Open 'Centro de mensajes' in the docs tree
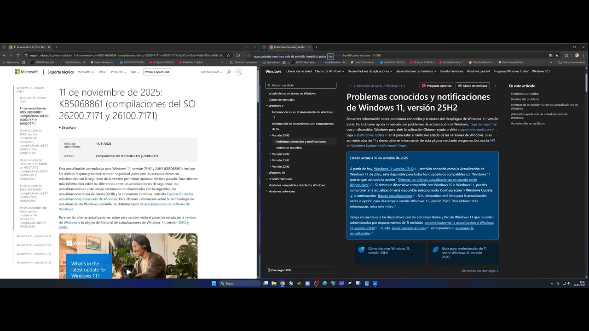 [x=282, y=99]
